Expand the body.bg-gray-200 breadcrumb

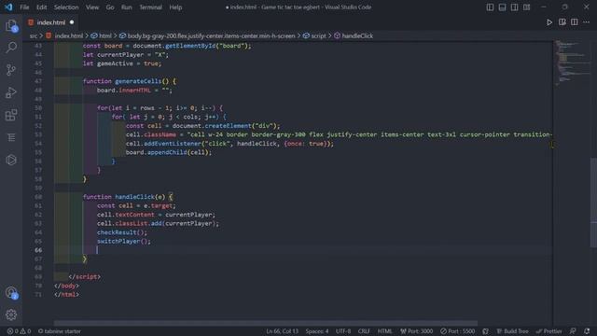click(x=211, y=35)
